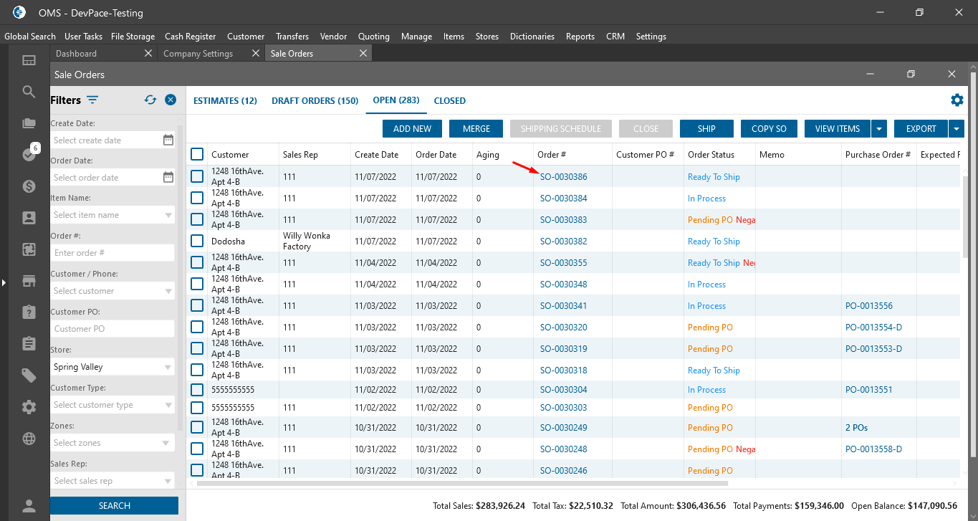
Task: Tick the select-all checkbox in header
Action: [197, 154]
